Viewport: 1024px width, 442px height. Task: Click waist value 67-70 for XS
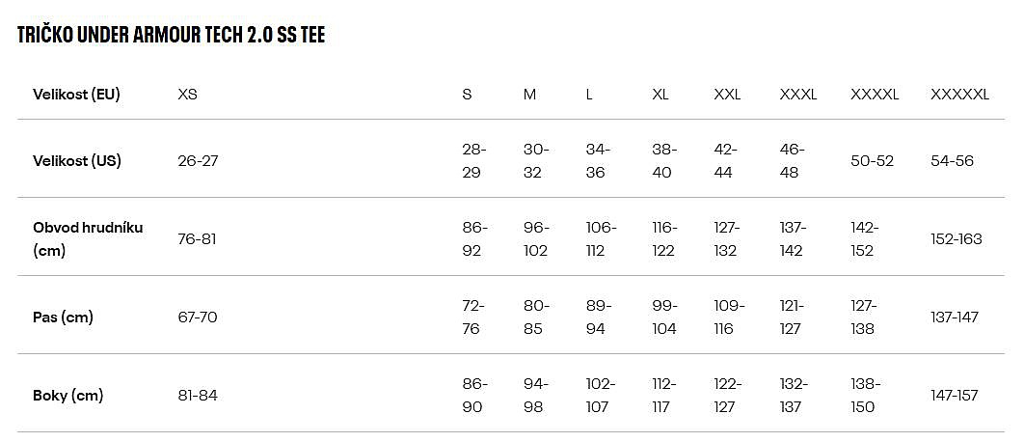pos(198,317)
